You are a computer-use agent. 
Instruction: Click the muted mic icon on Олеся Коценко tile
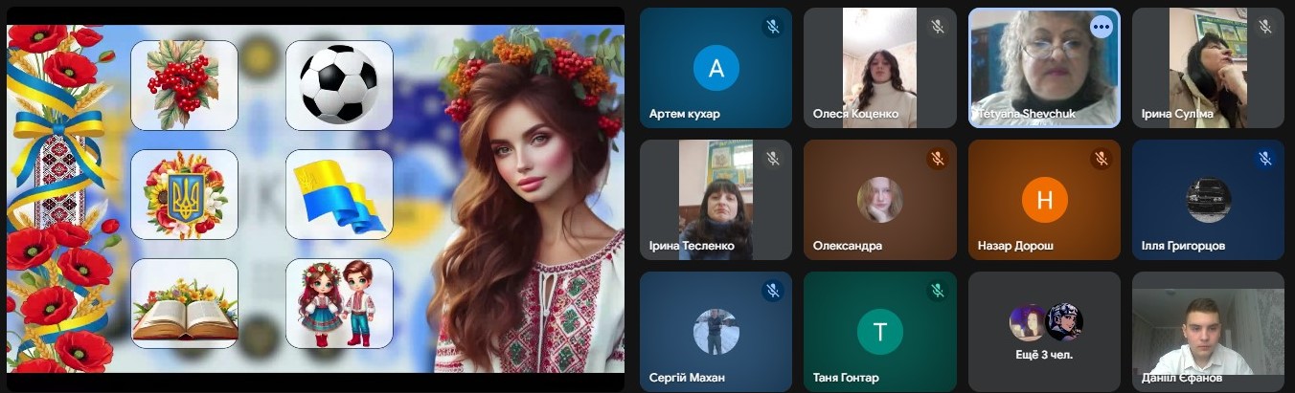[x=937, y=27]
